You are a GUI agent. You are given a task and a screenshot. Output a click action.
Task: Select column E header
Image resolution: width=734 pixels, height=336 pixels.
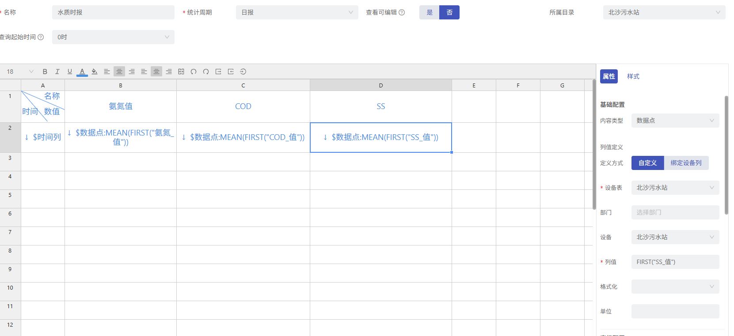(474, 85)
